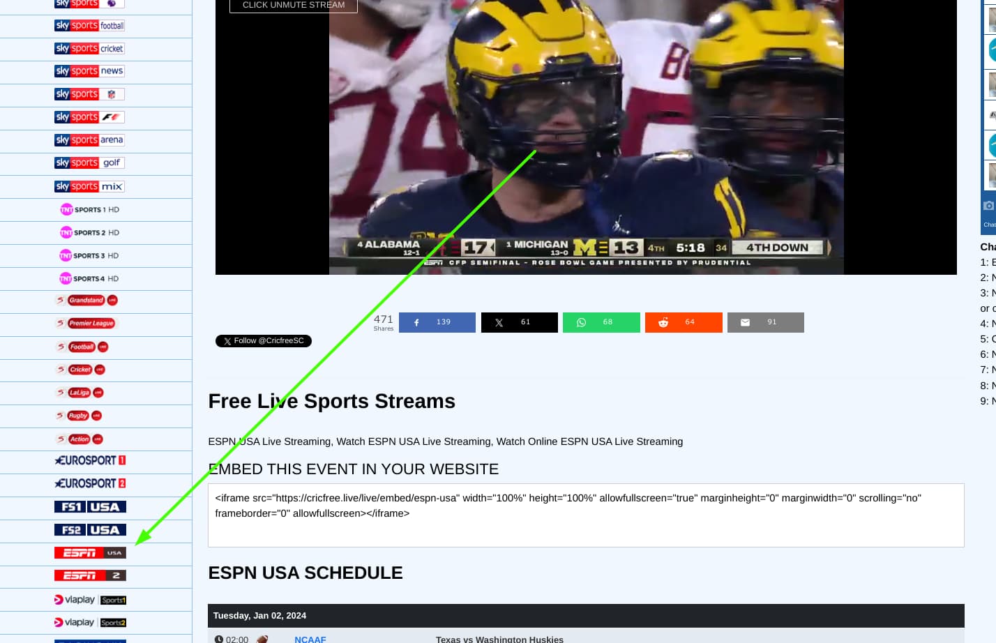Share the stream on X
This screenshot has width=996, height=643.
(519, 322)
